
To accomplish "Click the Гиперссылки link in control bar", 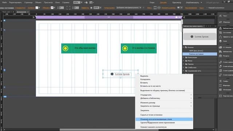I will pos(109,8).
